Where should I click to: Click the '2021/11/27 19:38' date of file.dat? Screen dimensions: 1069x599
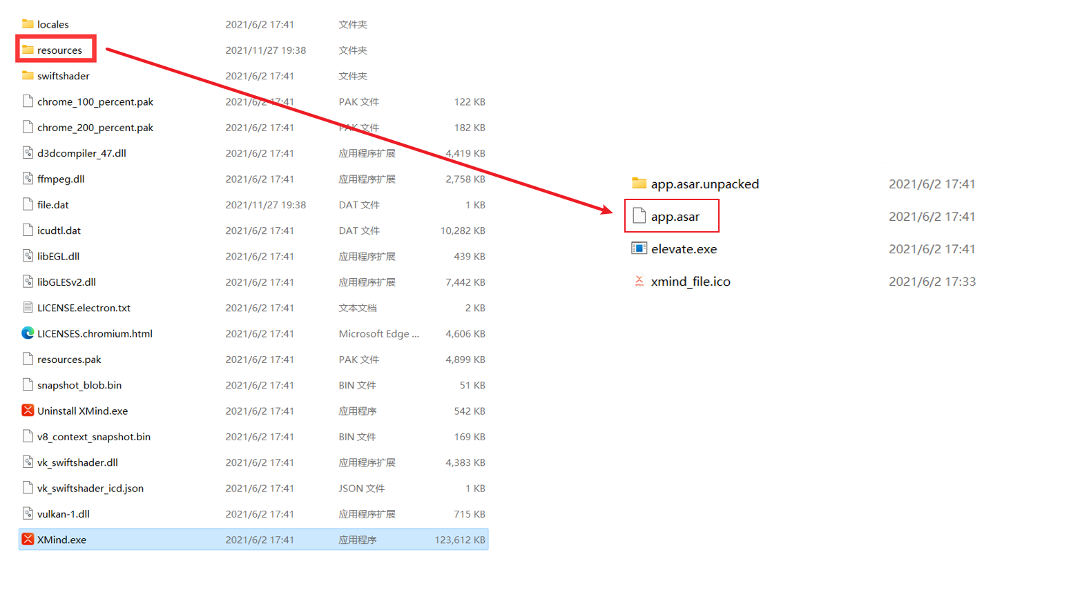point(265,204)
